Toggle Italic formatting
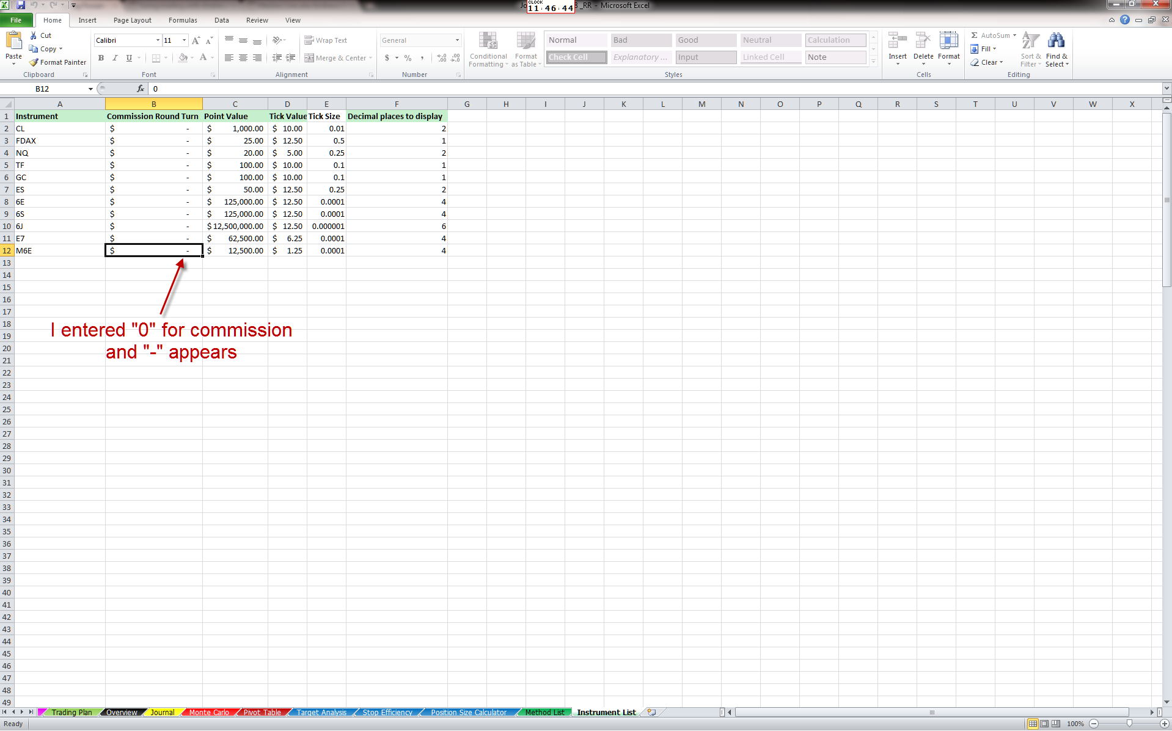 (115, 58)
